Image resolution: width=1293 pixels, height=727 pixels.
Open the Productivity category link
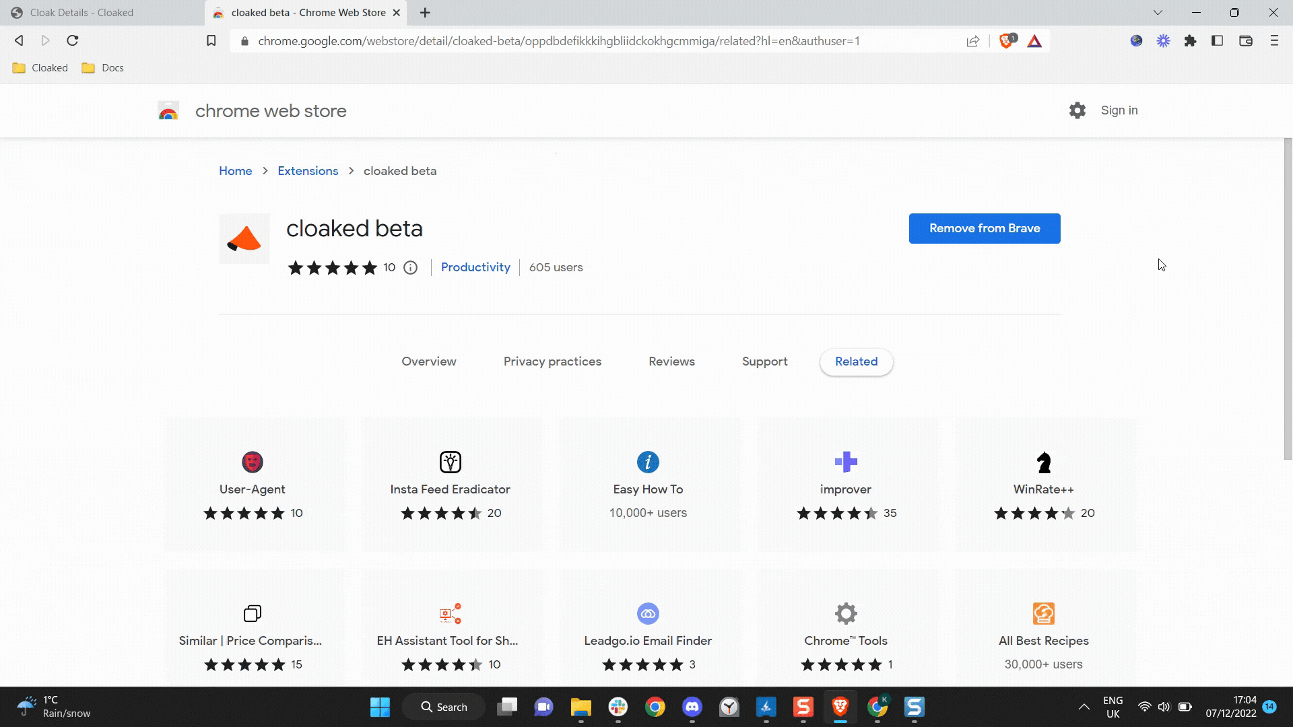(475, 267)
